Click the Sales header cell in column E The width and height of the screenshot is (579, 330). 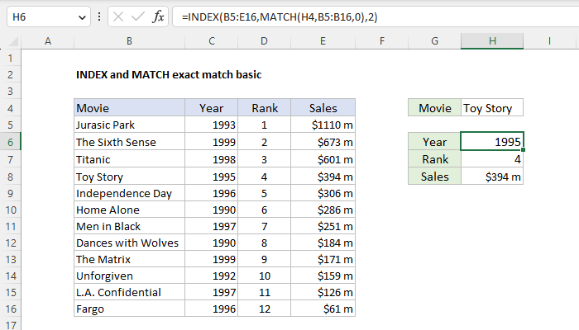coord(323,108)
